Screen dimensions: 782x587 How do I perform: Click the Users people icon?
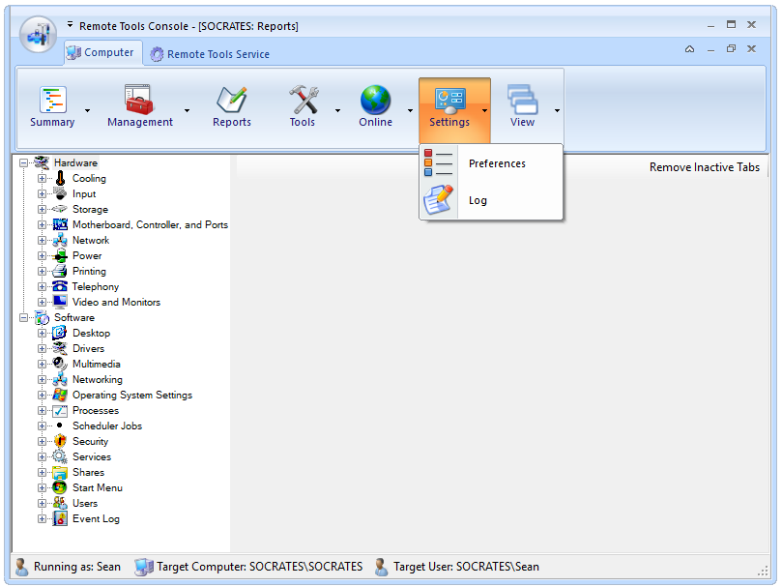60,503
